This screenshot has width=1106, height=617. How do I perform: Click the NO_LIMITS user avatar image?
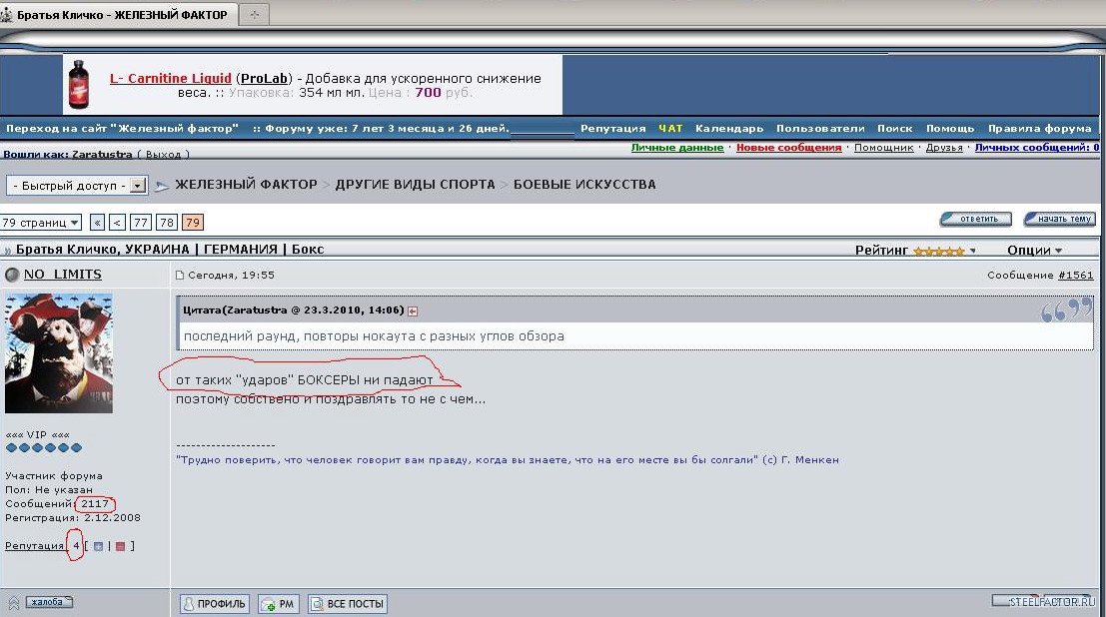coord(59,353)
